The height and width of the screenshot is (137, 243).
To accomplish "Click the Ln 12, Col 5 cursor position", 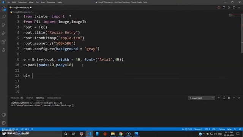I will point(187,129).
